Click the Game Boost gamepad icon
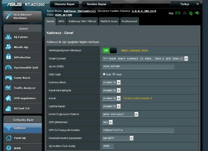This screenshot has height=151, width=208. pyautogui.click(x=8, y=78)
